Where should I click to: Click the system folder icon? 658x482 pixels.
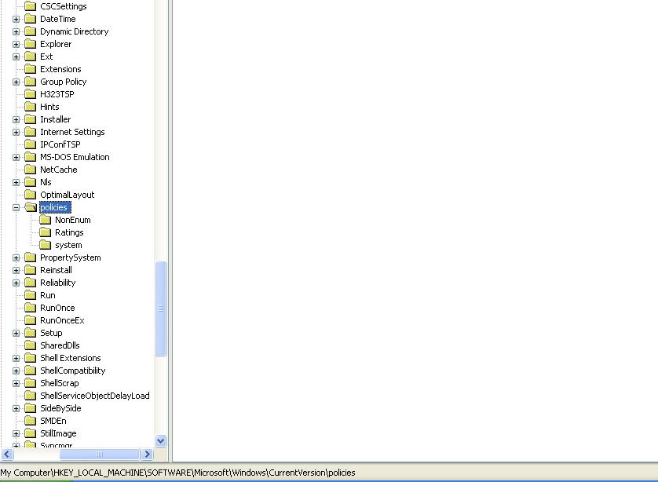[x=46, y=245]
